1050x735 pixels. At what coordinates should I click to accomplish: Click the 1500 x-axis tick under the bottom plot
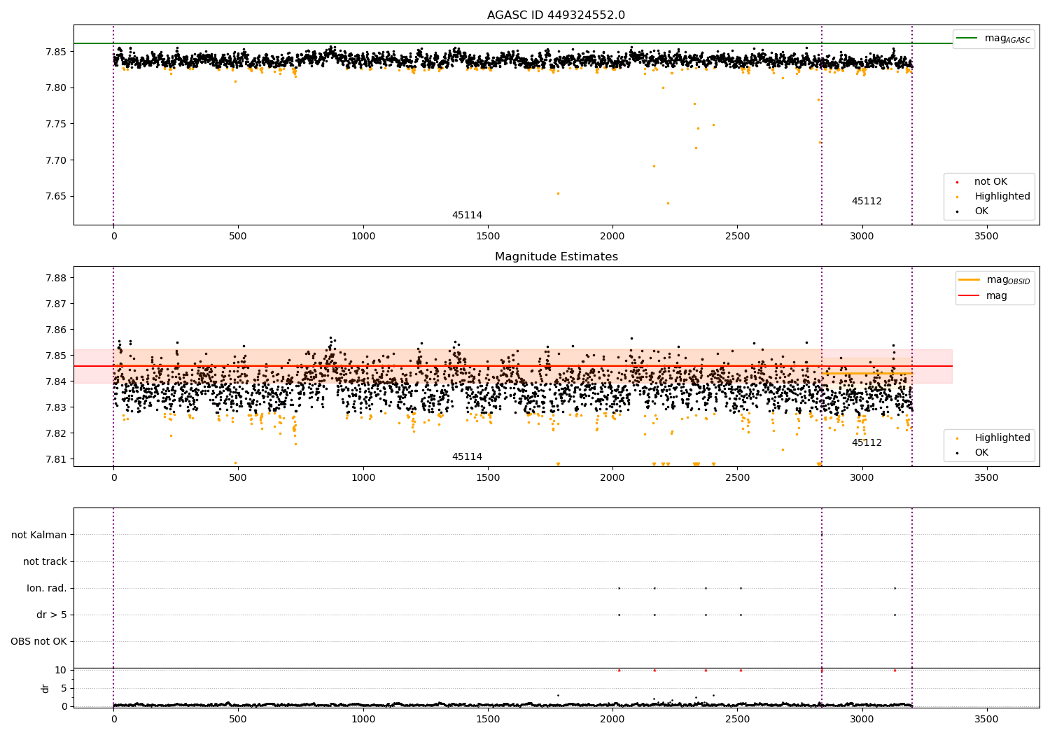(488, 720)
